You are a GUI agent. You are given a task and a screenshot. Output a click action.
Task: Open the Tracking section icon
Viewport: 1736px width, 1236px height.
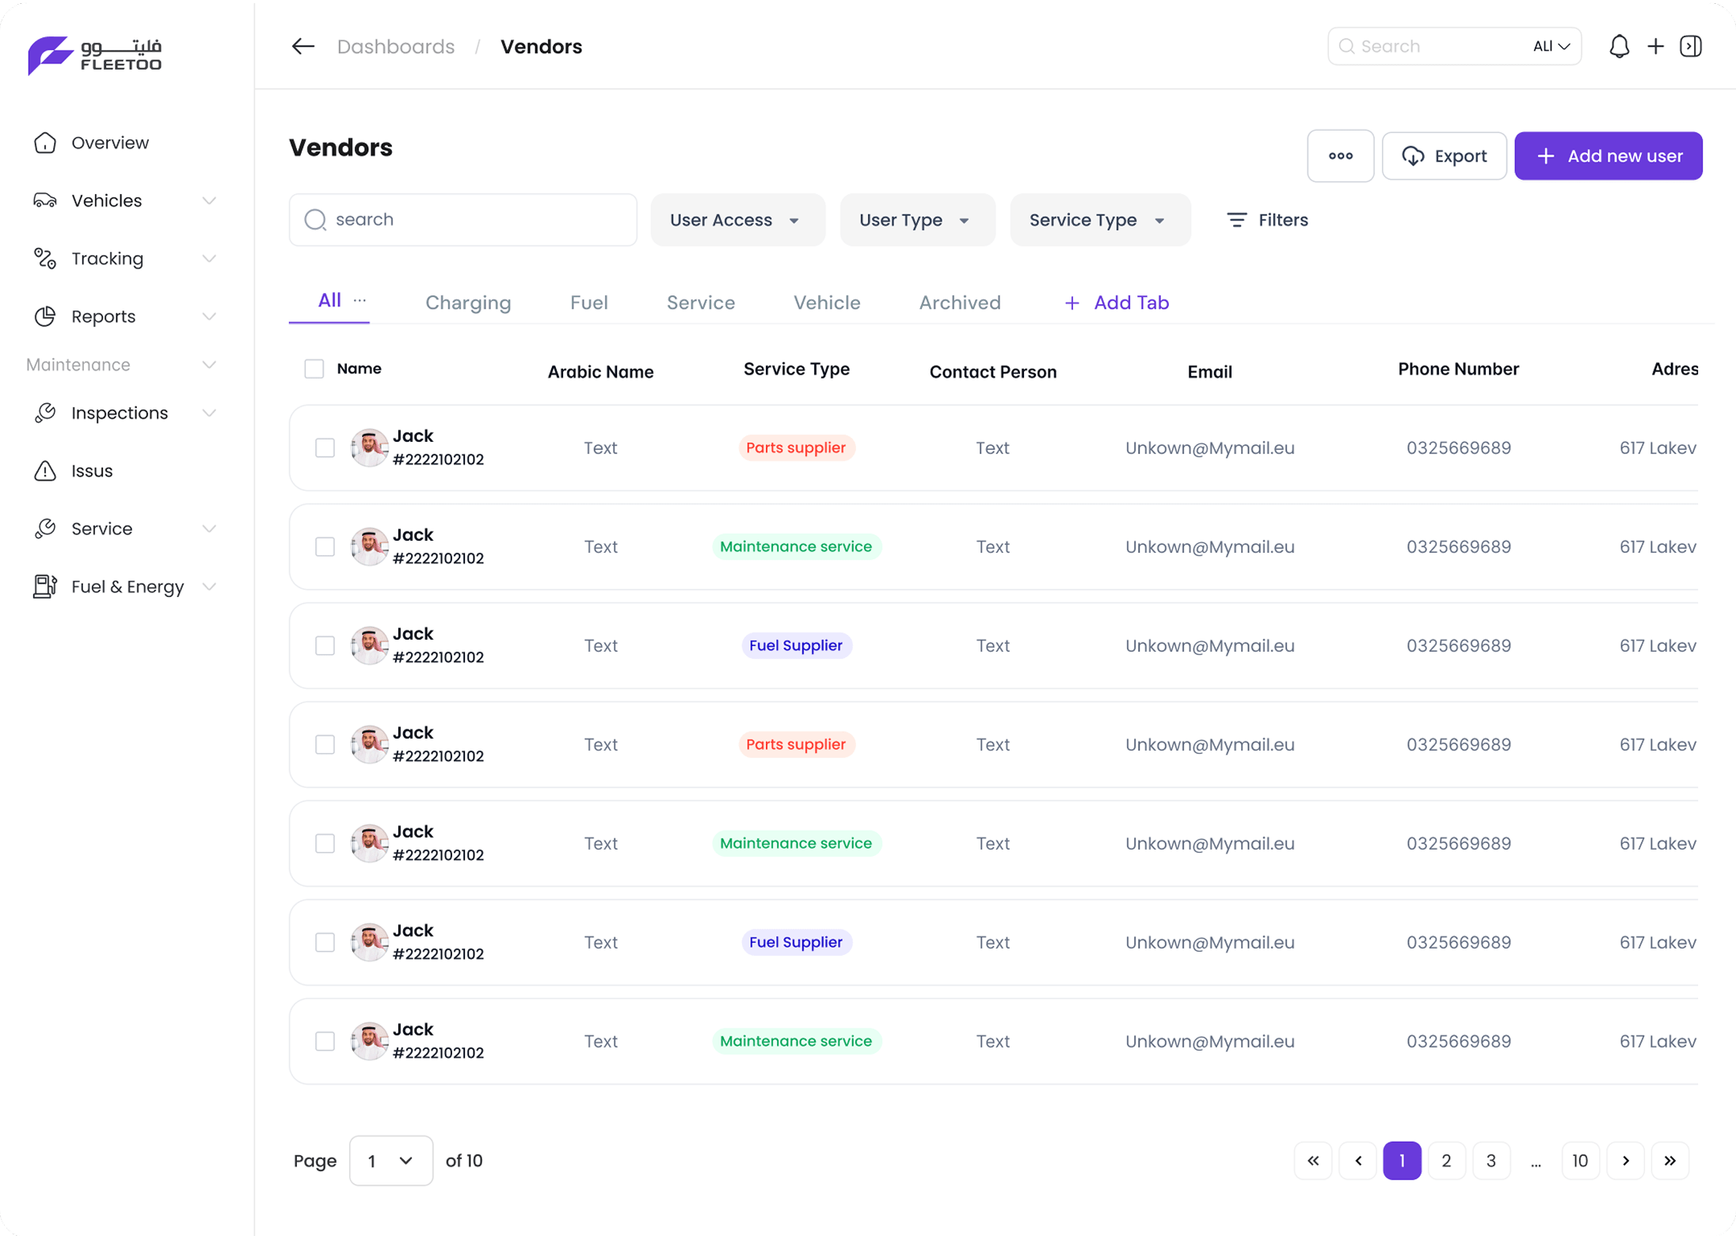click(45, 258)
